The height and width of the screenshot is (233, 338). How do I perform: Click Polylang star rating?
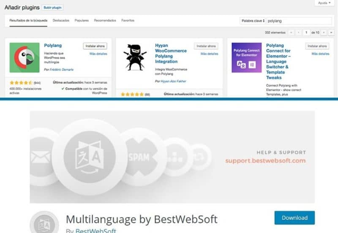(21, 83)
